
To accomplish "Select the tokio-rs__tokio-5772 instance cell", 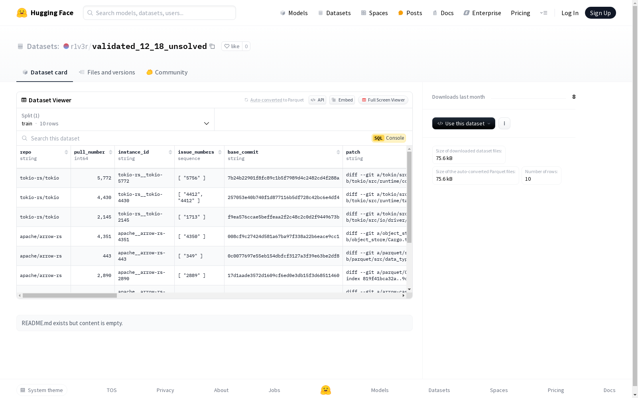I will (144, 178).
